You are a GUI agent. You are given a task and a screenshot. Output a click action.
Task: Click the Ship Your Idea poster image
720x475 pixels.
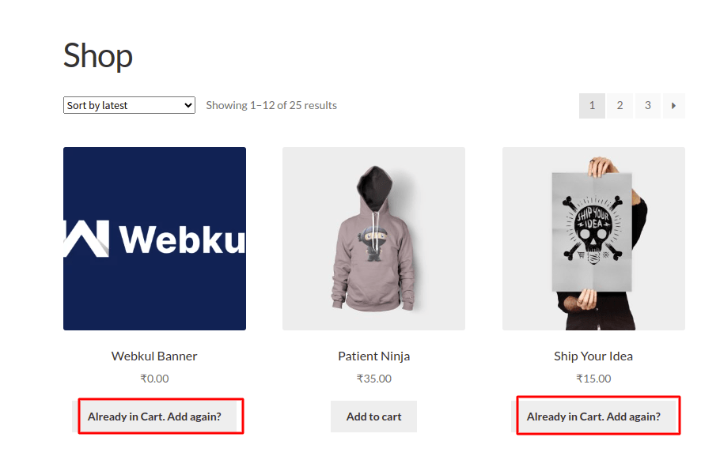pos(593,238)
